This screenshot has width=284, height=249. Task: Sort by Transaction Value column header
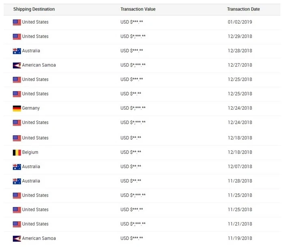[138, 9]
